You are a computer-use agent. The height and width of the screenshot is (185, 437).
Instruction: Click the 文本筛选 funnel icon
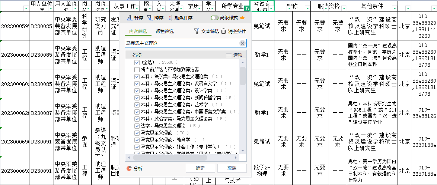coord(197,32)
